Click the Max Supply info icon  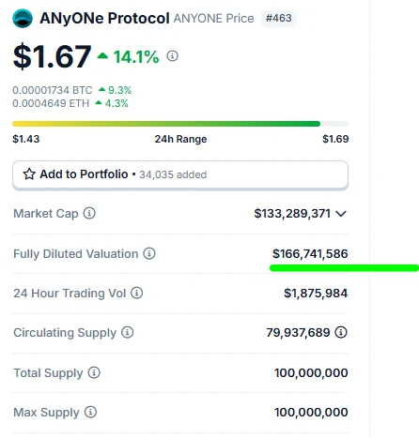[x=90, y=412]
